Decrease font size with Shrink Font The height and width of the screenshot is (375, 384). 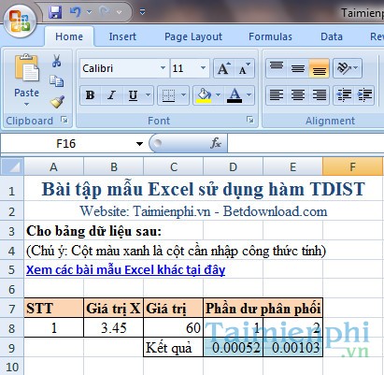tap(244, 68)
